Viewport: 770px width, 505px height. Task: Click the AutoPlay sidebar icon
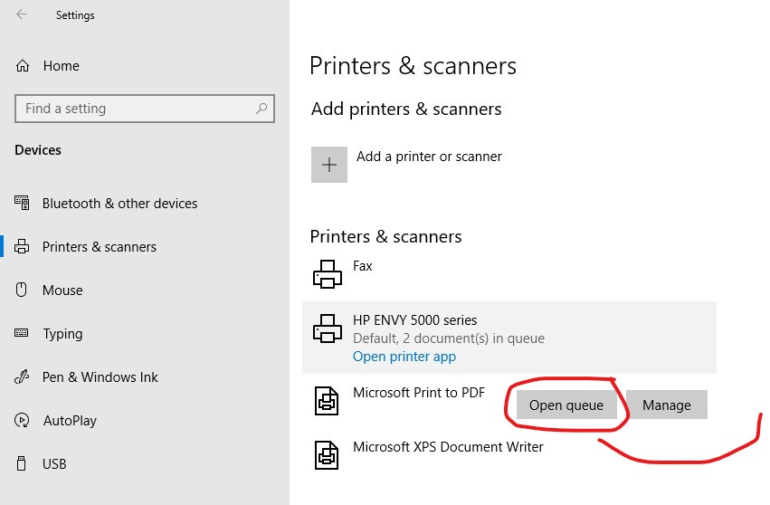tap(22, 420)
